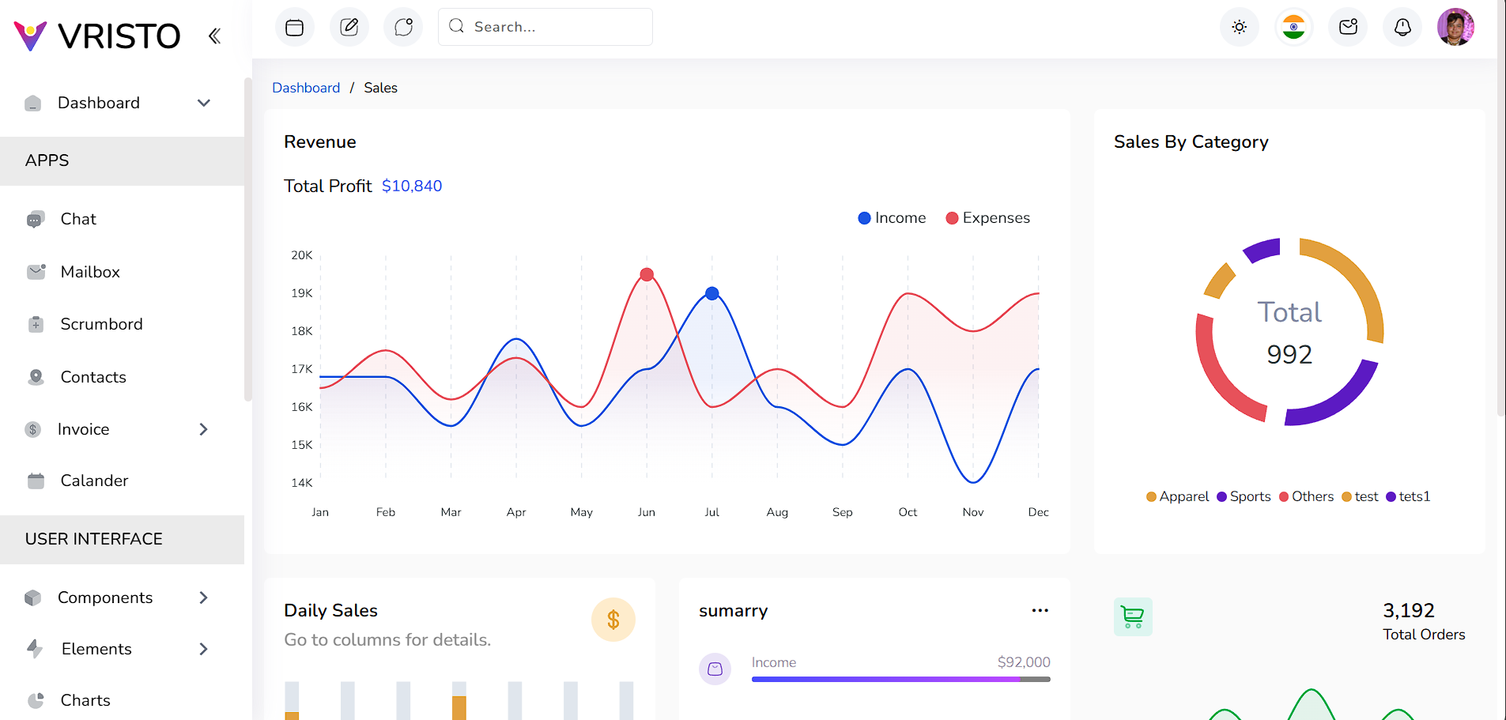Image resolution: width=1506 pixels, height=720 pixels.
Task: Click the user profile avatar
Action: (x=1455, y=28)
